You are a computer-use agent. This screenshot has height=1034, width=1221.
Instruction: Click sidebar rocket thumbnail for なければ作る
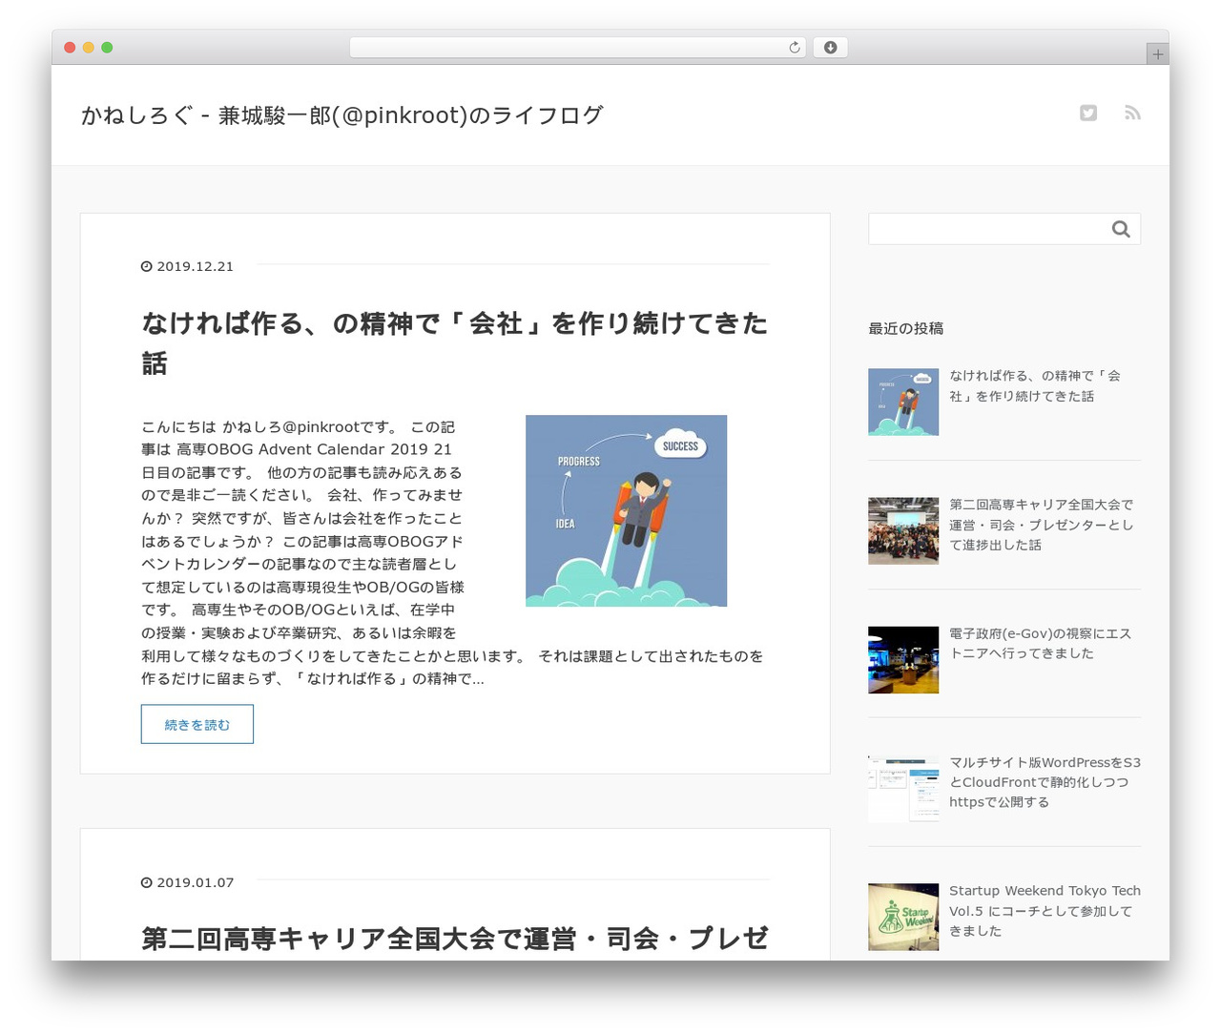pos(903,402)
